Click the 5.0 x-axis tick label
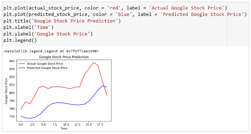 43,125
